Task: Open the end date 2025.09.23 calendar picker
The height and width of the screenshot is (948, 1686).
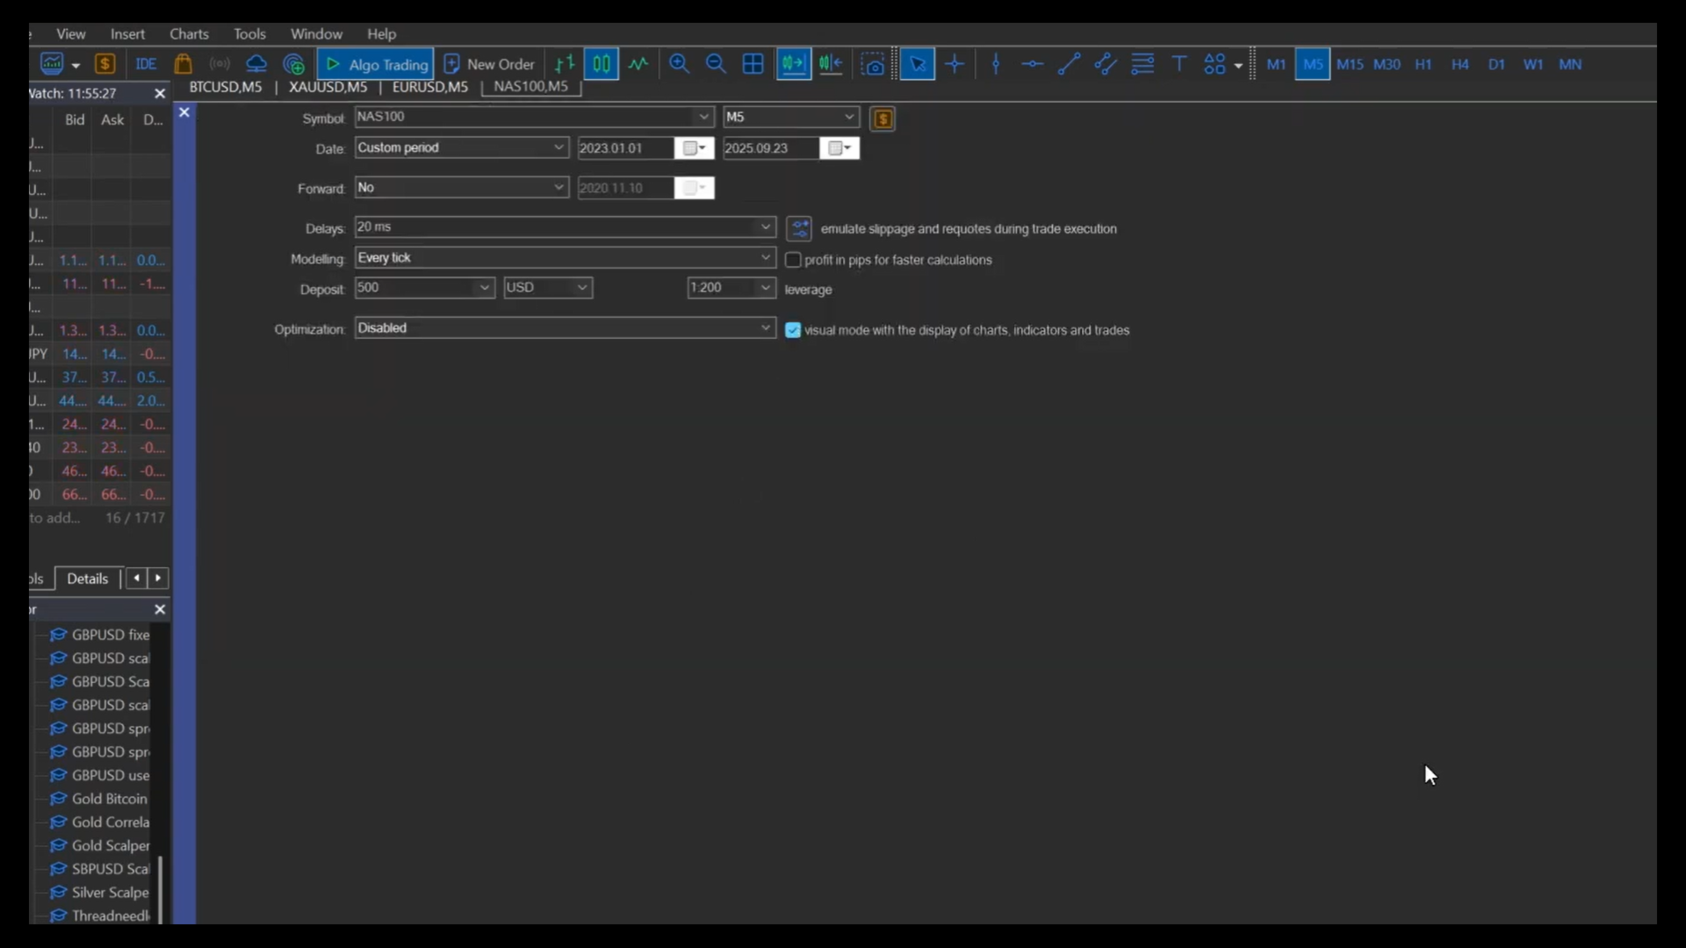Action: pos(839,148)
